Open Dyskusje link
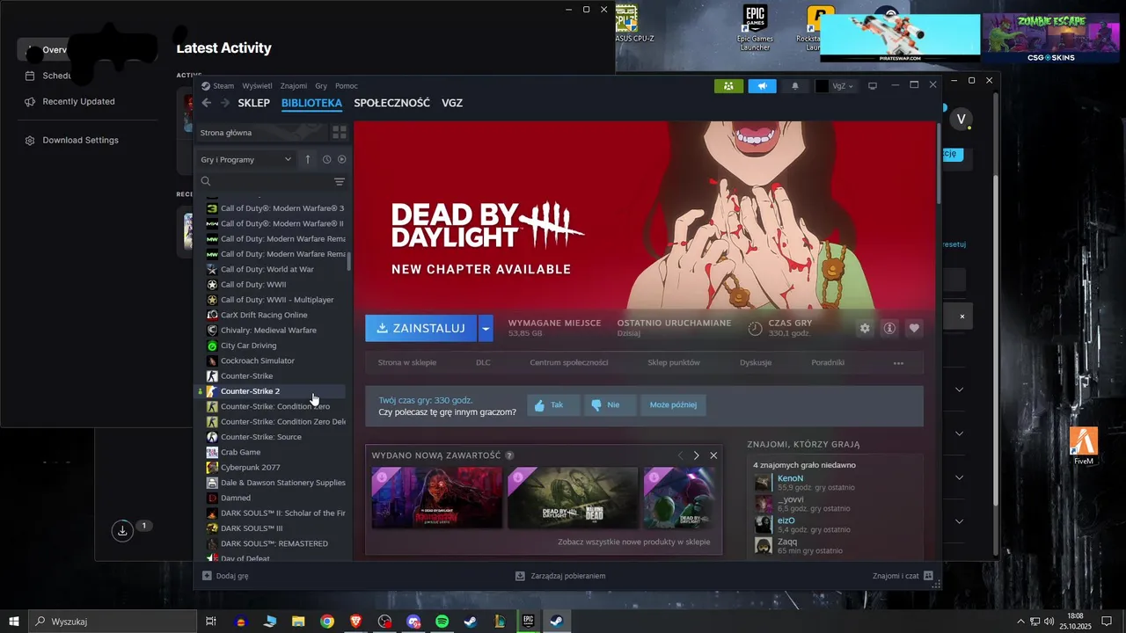Image resolution: width=1126 pixels, height=633 pixels. (x=756, y=362)
